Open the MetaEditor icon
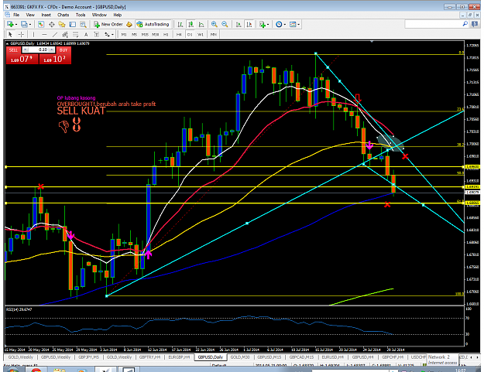484x372 pixels. (129, 24)
